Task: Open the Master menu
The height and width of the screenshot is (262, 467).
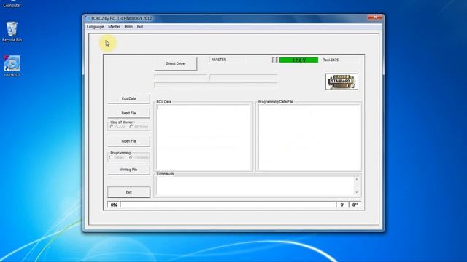Action: 114,27
